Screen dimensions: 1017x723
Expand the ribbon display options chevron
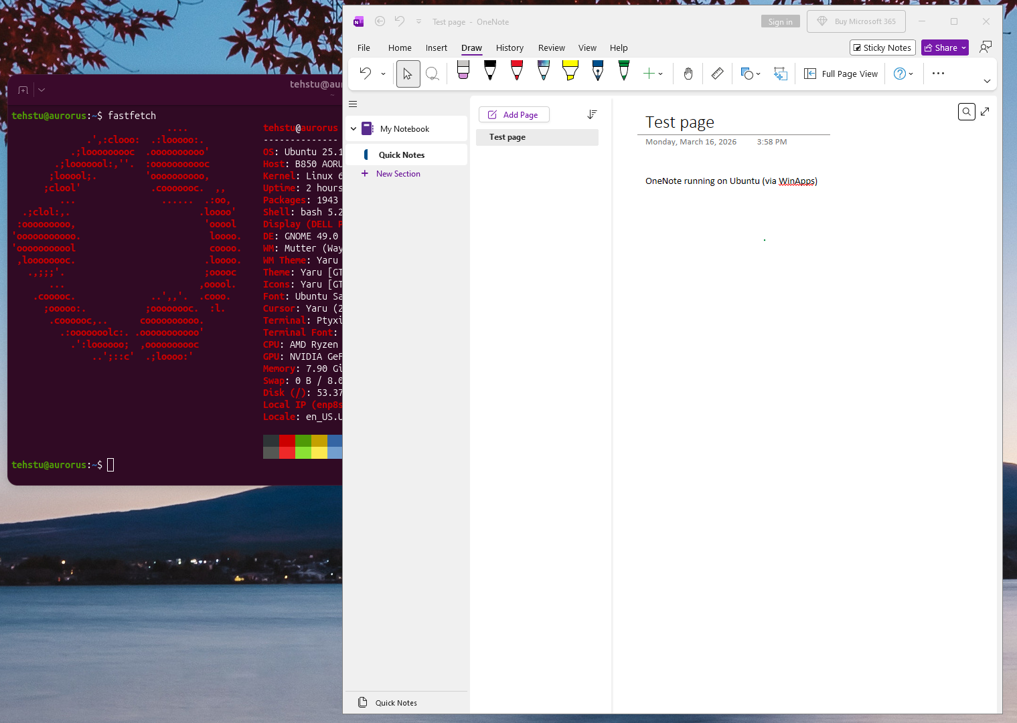(987, 81)
